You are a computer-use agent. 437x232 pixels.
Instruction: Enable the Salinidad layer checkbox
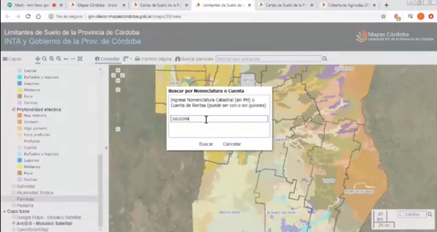tap(13, 186)
